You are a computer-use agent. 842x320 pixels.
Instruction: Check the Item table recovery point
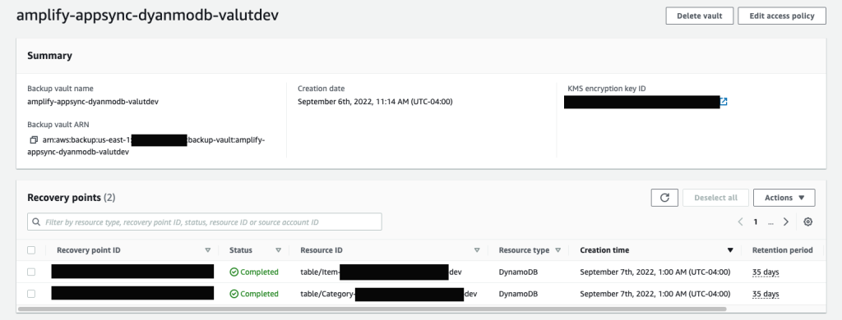click(31, 272)
